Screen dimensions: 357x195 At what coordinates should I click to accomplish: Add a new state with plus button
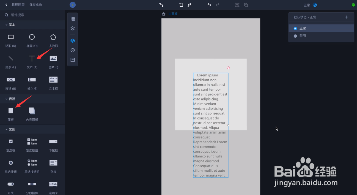[347, 17]
